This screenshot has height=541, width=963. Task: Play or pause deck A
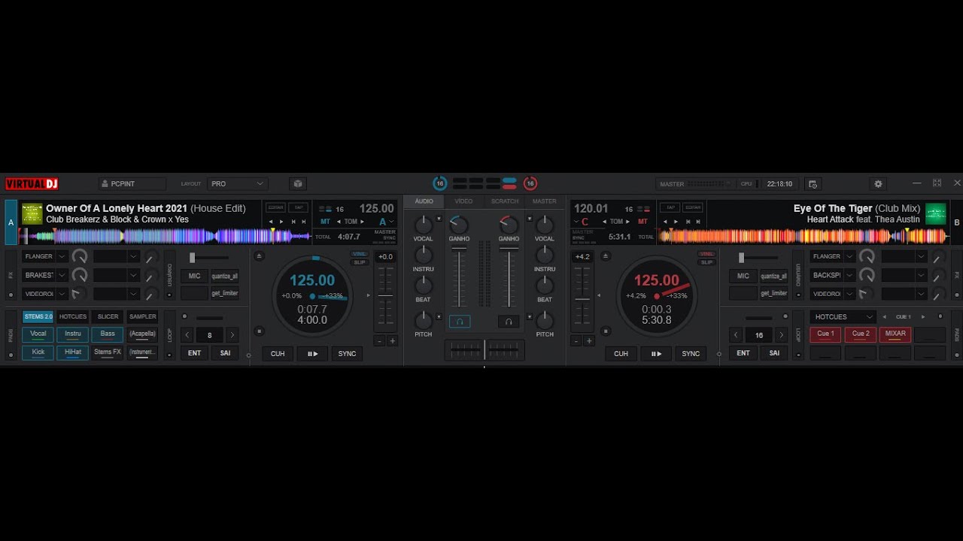click(312, 354)
